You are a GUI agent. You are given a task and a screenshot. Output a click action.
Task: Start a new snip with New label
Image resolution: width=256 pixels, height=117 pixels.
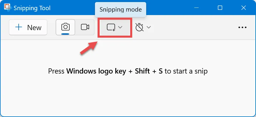(34, 28)
